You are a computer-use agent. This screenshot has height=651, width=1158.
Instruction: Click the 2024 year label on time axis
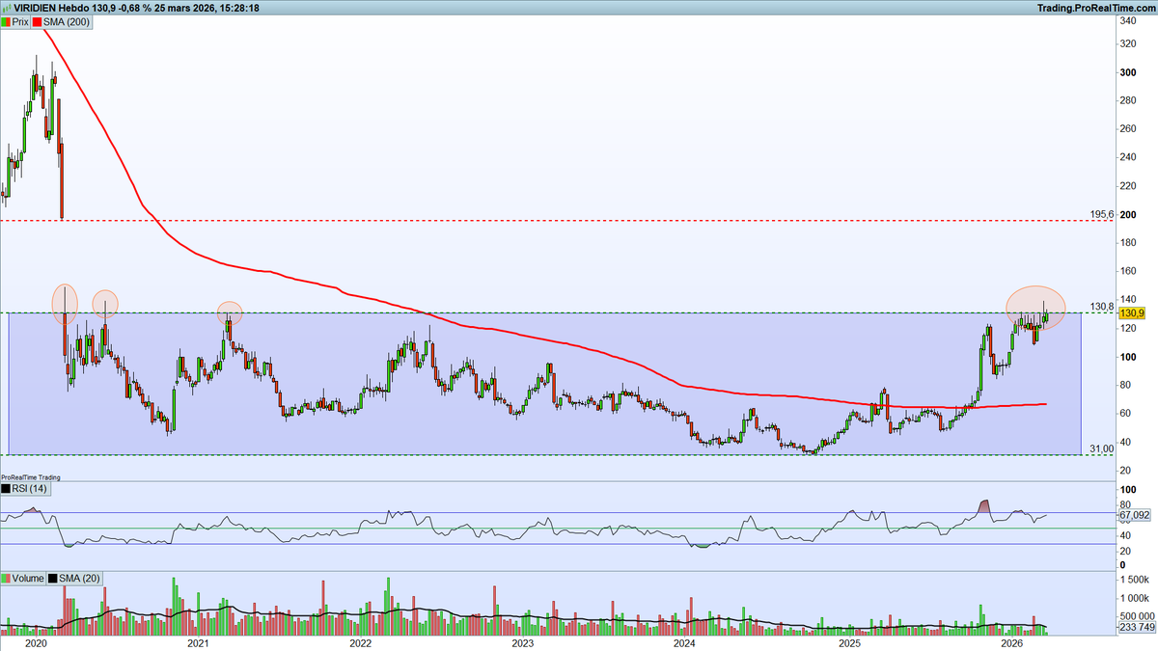[x=685, y=642]
